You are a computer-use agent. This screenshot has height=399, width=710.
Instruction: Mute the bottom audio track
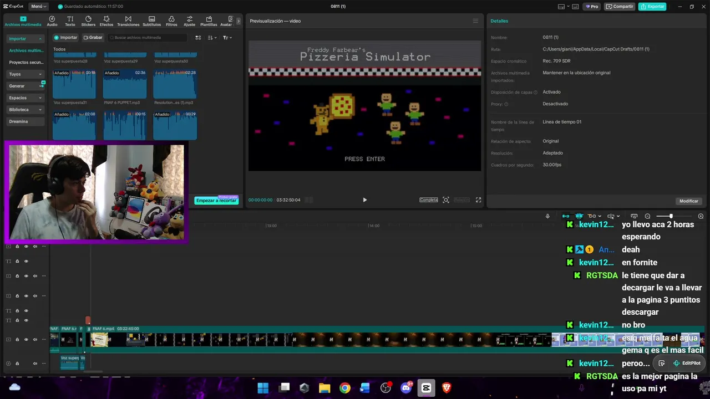point(35,364)
